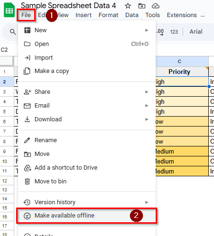Open the Tools menu
Screen dimensions: 214x236
[x=153, y=15]
